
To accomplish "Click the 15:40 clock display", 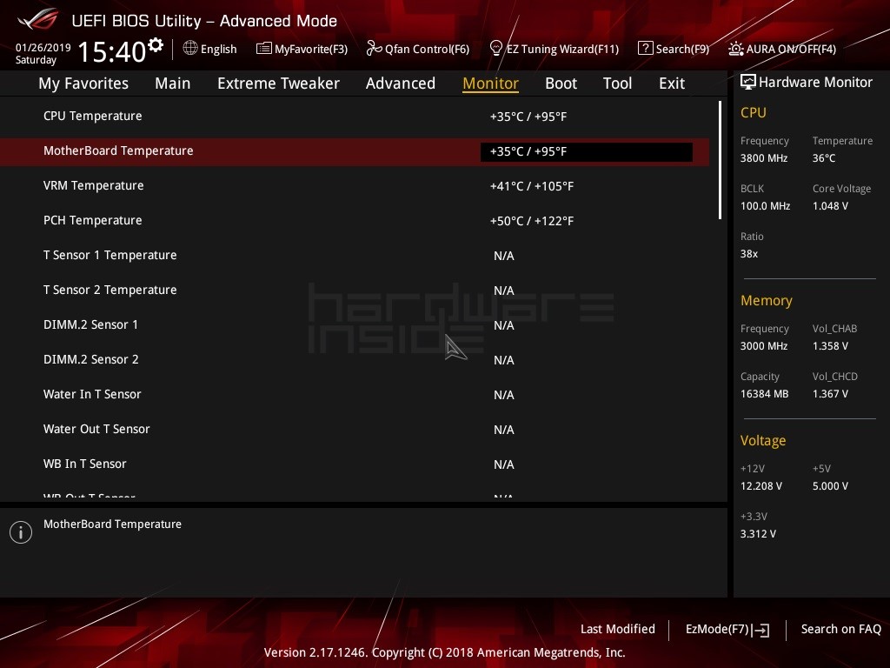I will pos(112,51).
